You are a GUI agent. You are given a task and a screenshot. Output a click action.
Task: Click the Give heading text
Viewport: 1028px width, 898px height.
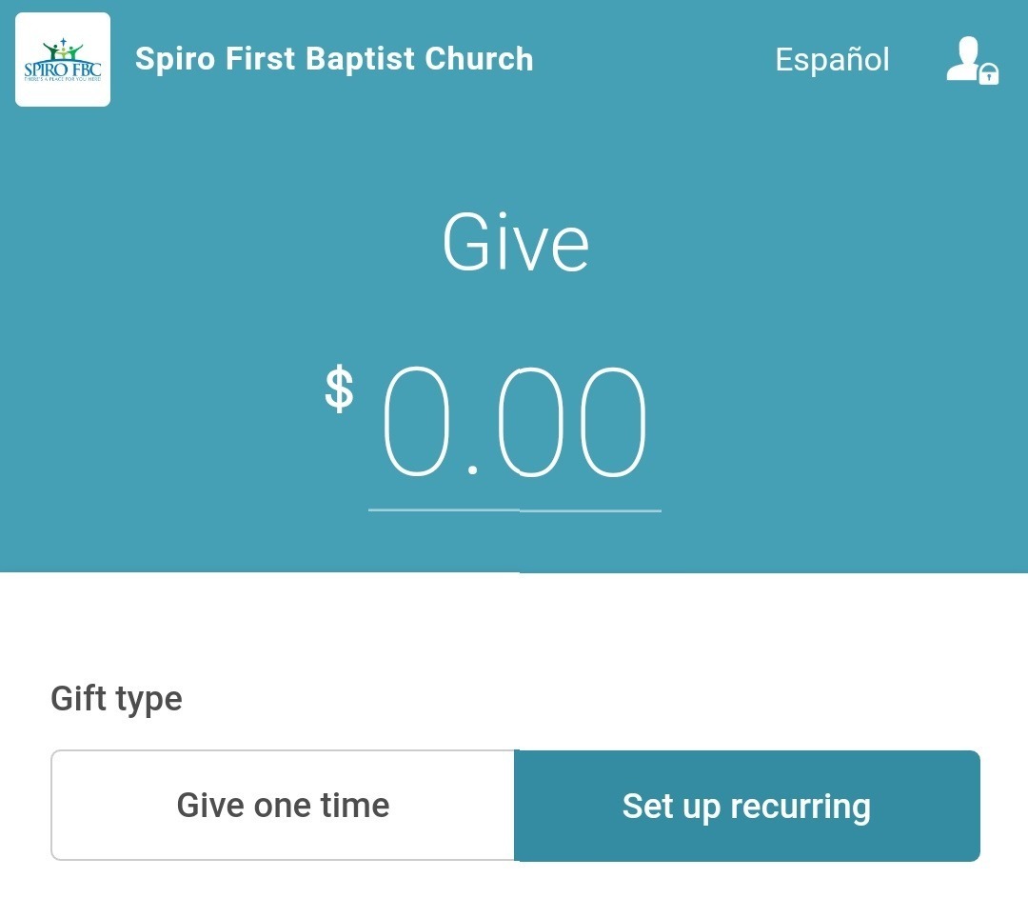pos(516,242)
